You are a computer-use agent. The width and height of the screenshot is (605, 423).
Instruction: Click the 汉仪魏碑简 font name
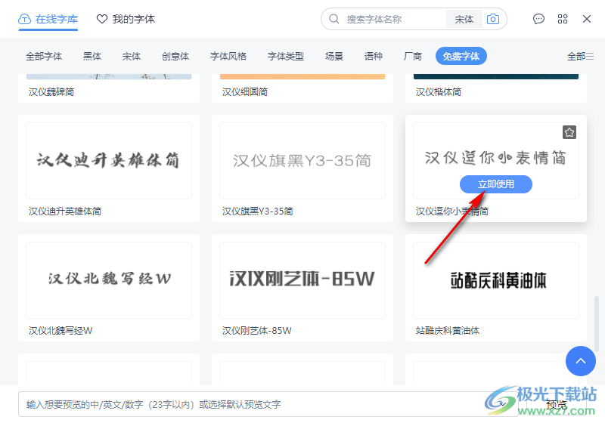[51, 91]
